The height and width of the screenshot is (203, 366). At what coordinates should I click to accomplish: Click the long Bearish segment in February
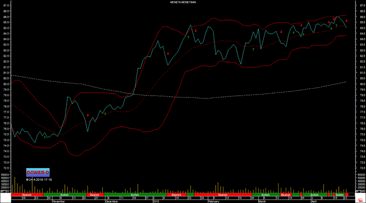[x=223, y=195]
